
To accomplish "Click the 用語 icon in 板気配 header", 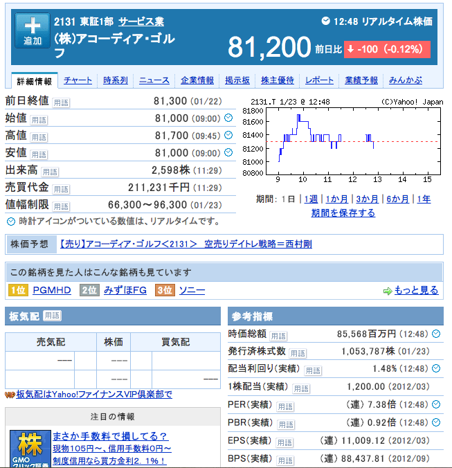I will [52, 316].
